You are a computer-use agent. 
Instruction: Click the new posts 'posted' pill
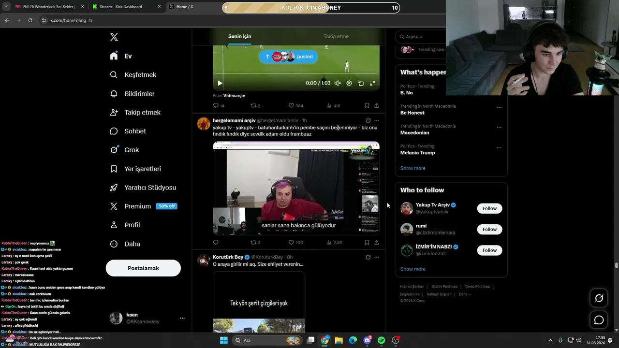click(x=288, y=57)
